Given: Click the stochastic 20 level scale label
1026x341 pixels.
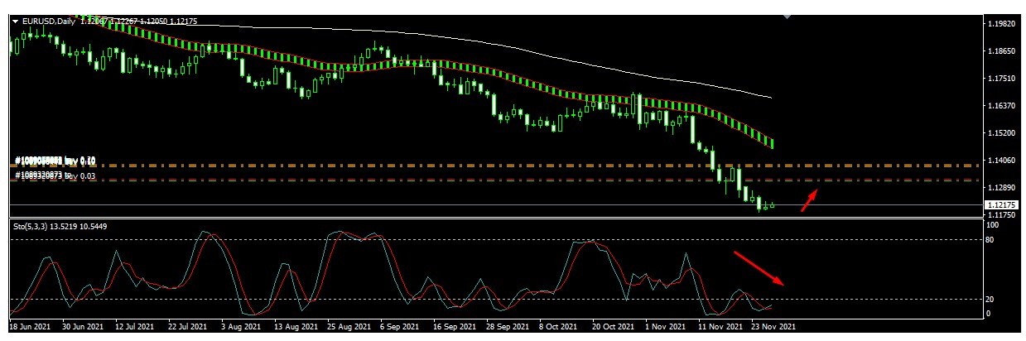Looking at the screenshot, I should 992,299.
